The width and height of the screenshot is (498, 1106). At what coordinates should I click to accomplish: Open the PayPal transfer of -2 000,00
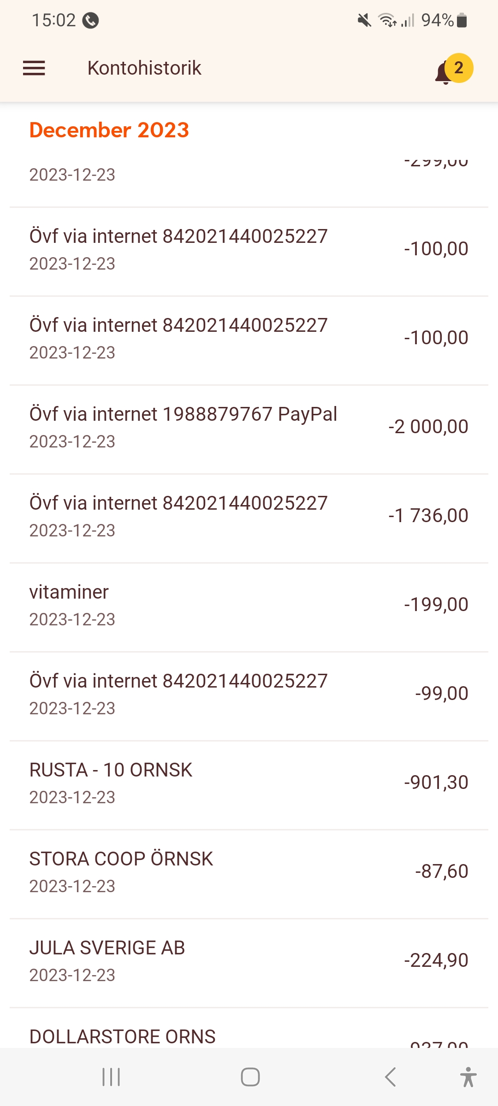pos(249,427)
